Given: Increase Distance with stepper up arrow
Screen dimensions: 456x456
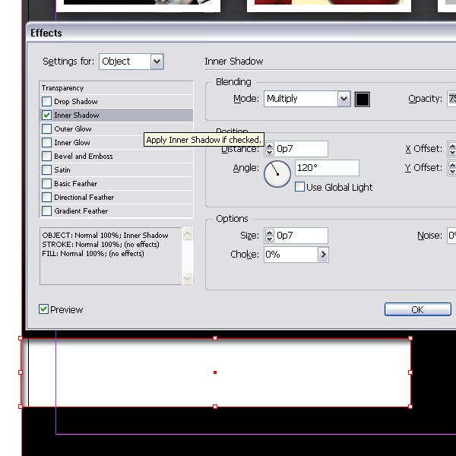Looking at the screenshot, I should click(x=270, y=146).
